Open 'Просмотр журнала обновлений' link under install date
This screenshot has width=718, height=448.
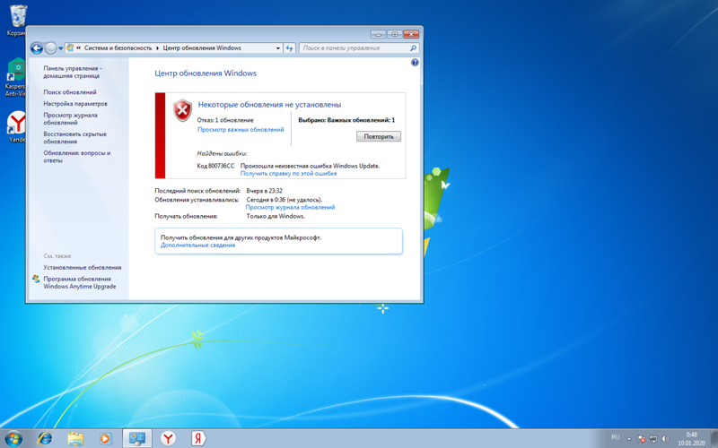click(290, 207)
